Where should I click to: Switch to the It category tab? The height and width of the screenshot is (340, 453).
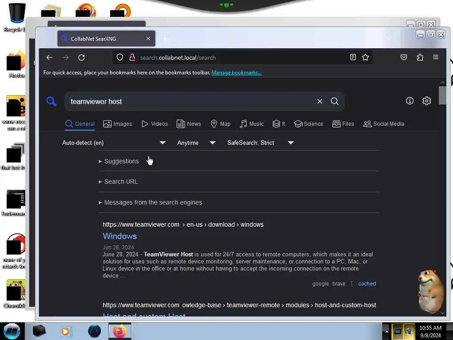[x=279, y=124]
